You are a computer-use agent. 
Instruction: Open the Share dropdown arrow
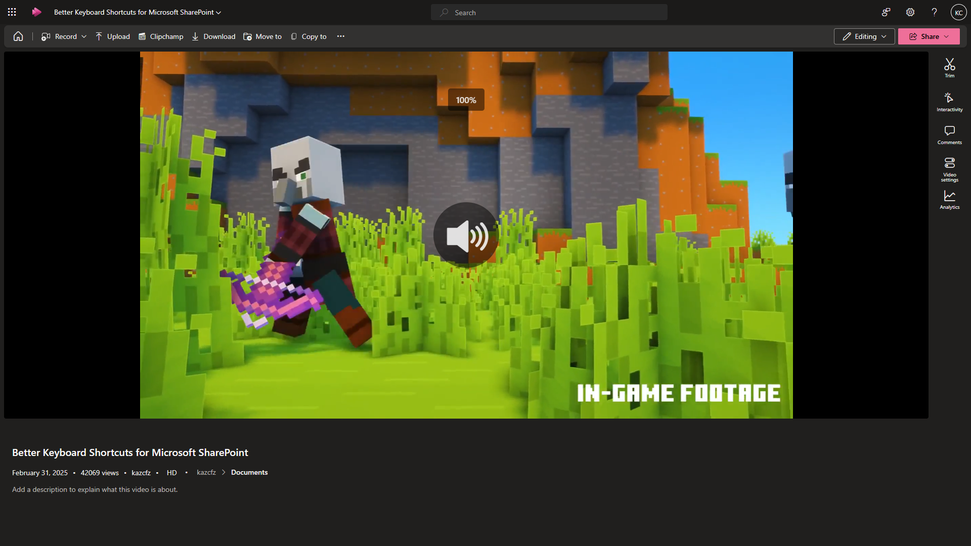pyautogui.click(x=946, y=36)
